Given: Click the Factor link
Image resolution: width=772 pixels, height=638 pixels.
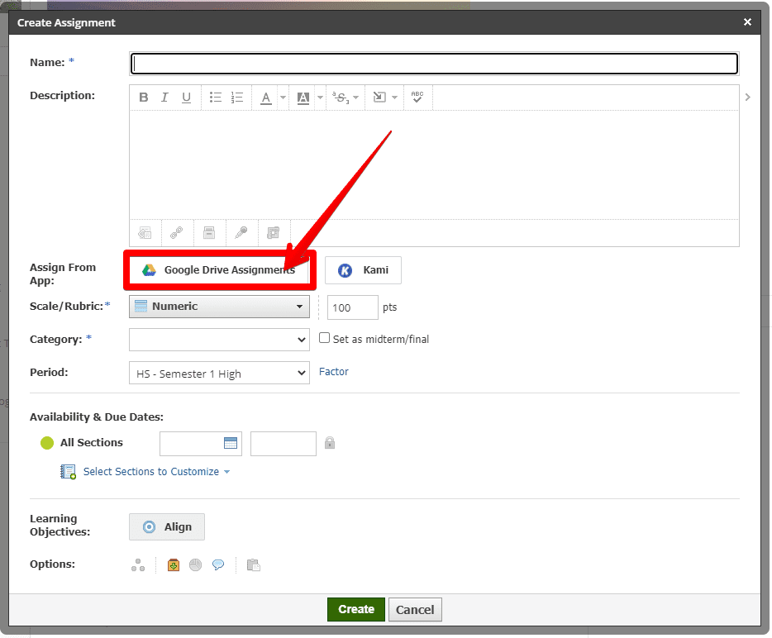Looking at the screenshot, I should point(334,372).
